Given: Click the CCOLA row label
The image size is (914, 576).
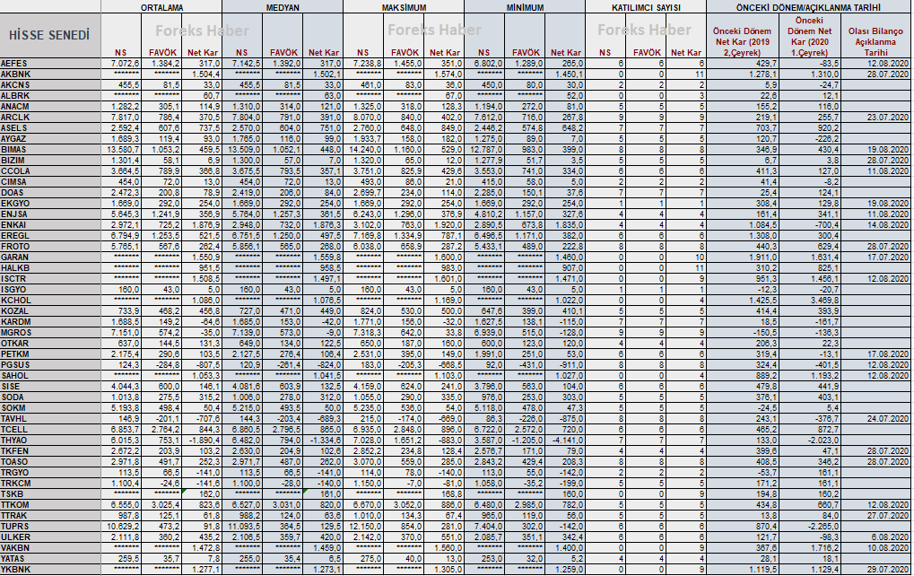Looking at the screenshot, I should [x=50, y=171].
